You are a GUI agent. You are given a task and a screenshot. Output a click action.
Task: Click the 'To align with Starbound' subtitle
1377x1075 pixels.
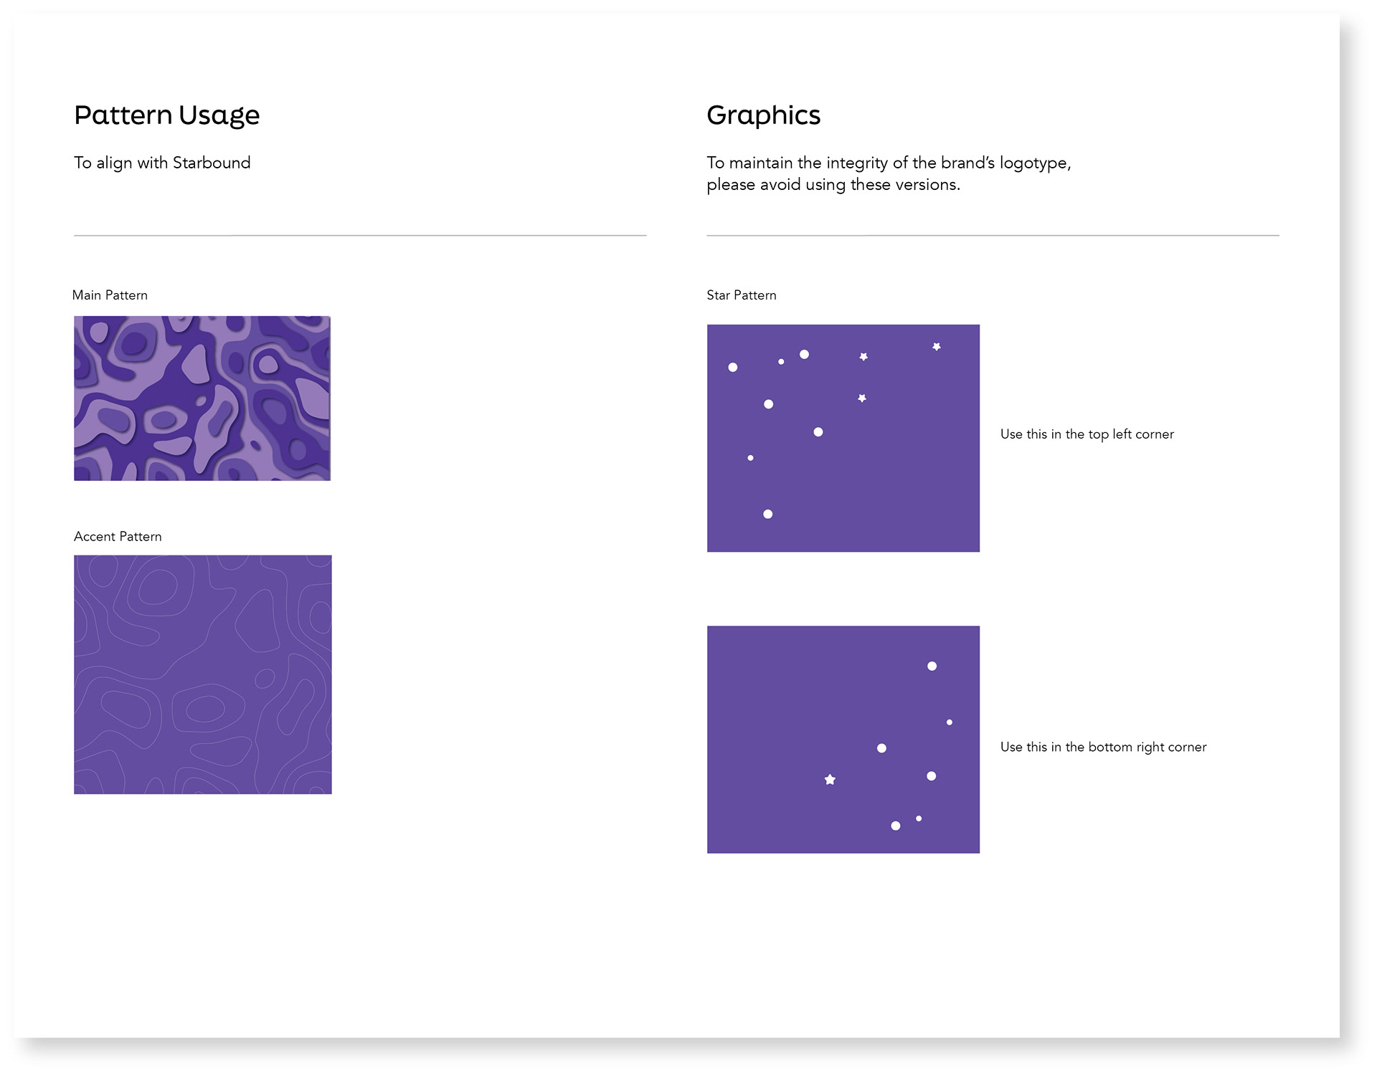click(162, 163)
